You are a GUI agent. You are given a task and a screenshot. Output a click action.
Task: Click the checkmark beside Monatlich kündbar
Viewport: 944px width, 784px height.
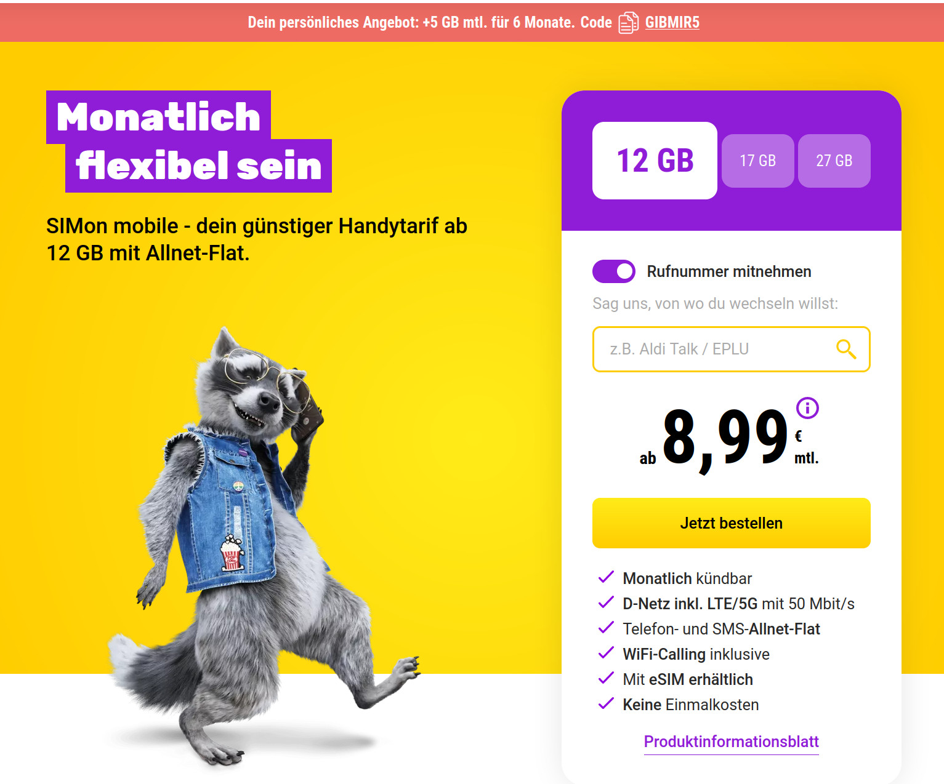[x=606, y=577]
